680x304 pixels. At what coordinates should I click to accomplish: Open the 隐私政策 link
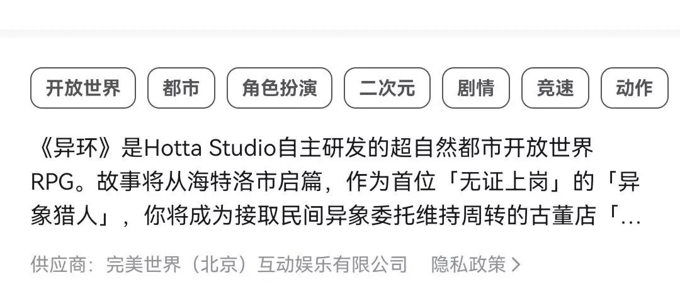pos(468,264)
